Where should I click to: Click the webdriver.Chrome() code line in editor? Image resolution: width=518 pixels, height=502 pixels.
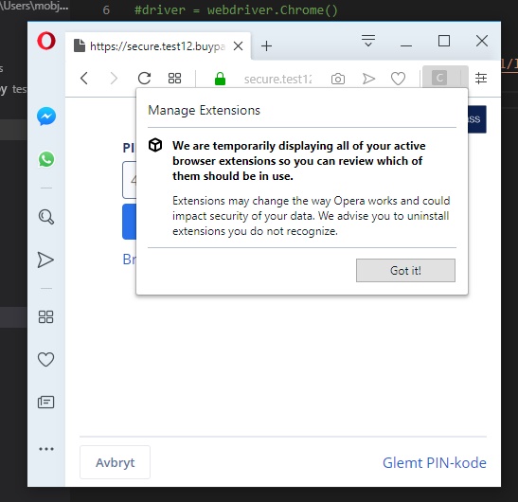(x=236, y=9)
